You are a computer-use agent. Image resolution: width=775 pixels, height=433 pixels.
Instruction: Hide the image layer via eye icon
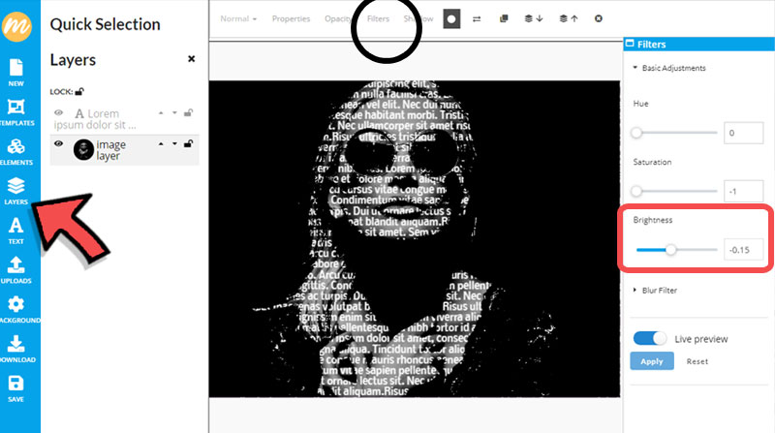point(58,143)
